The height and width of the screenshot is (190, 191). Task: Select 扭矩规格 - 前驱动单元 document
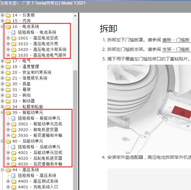tap(39, 118)
